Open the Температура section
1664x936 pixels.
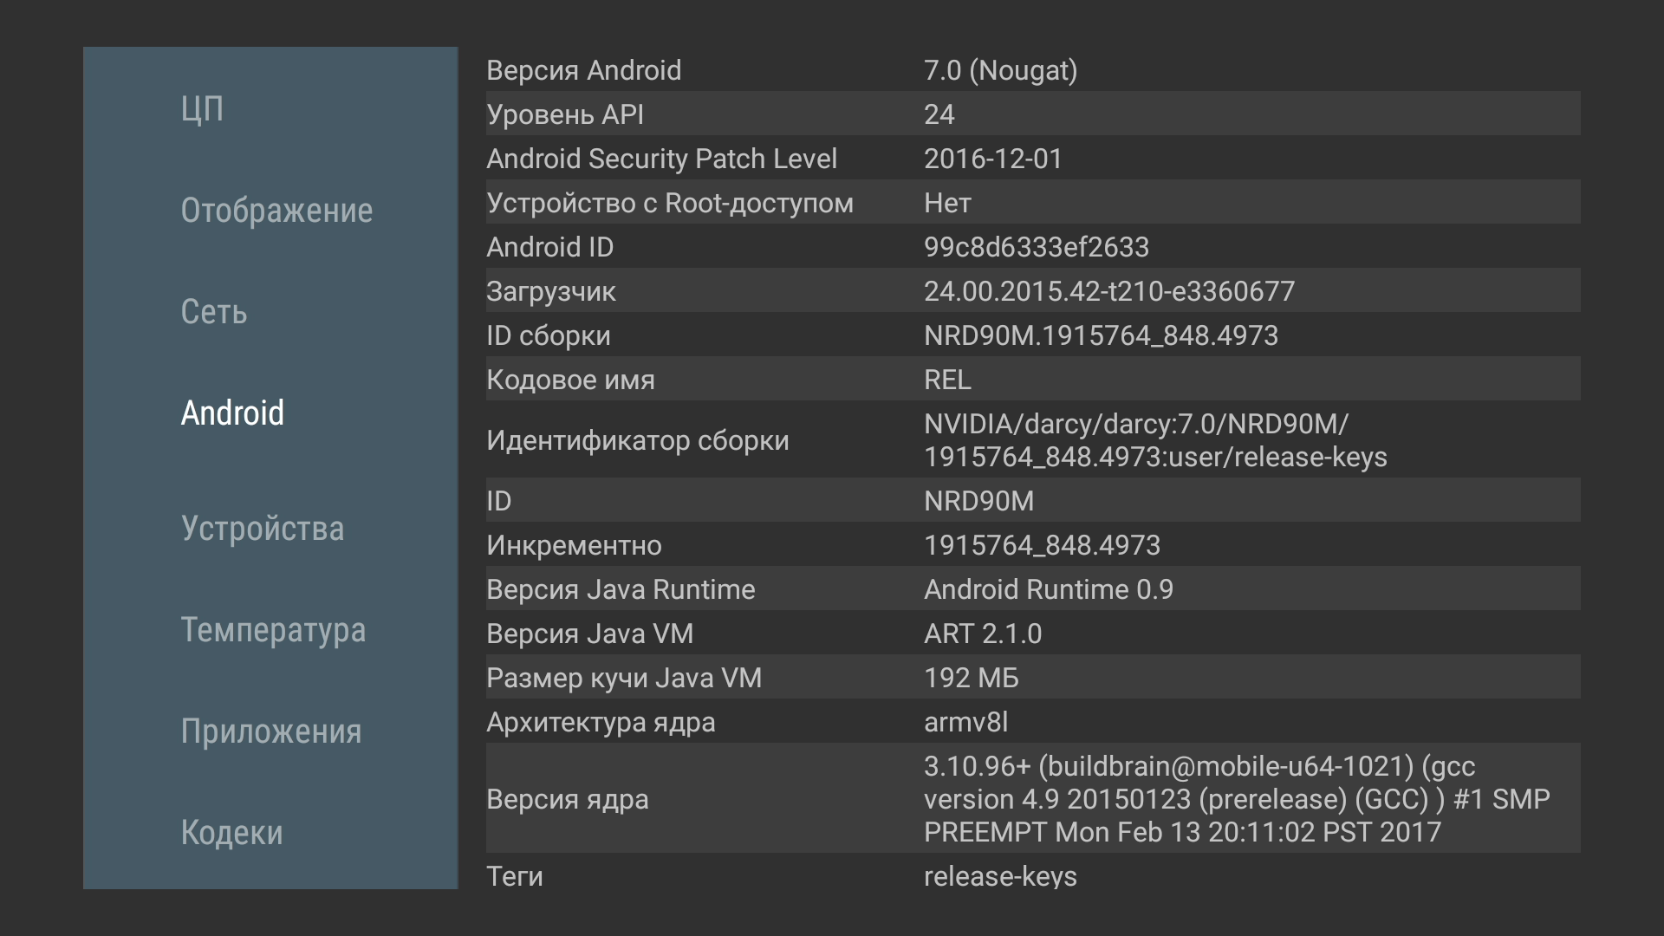pos(273,630)
